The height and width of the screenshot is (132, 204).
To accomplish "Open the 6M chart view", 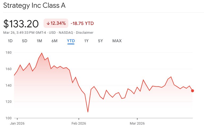I will pos(54,41).
